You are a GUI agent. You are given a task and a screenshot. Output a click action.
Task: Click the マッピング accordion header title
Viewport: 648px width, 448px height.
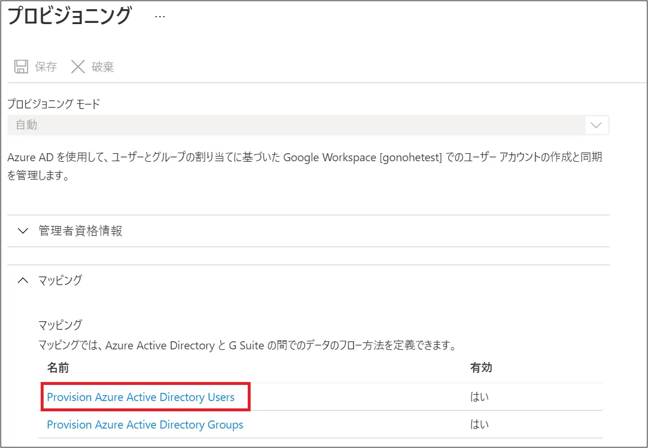click(60, 281)
